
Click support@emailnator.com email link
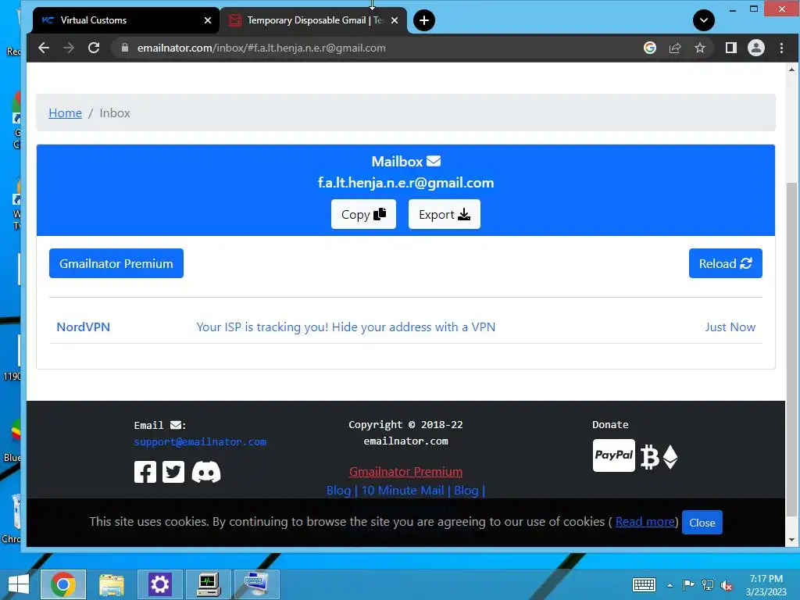click(x=200, y=442)
